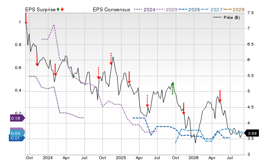Click the 0.8 EPS axis label
Screen dimensions: 269x160
point(18,45)
